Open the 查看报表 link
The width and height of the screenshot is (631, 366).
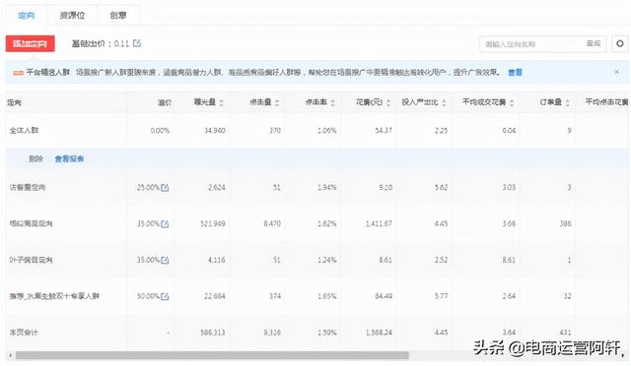[x=69, y=158]
